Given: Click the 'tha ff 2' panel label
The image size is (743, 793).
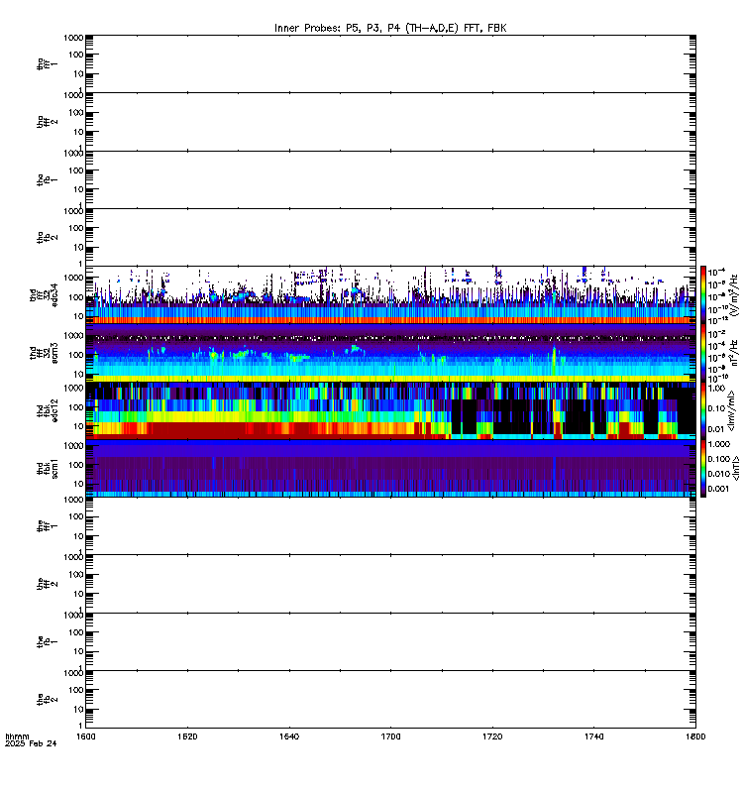Looking at the screenshot, I should click(x=47, y=122).
